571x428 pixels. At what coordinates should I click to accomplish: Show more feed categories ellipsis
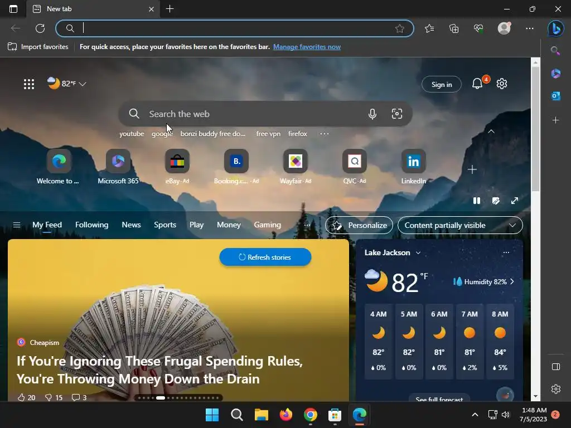[x=307, y=225]
